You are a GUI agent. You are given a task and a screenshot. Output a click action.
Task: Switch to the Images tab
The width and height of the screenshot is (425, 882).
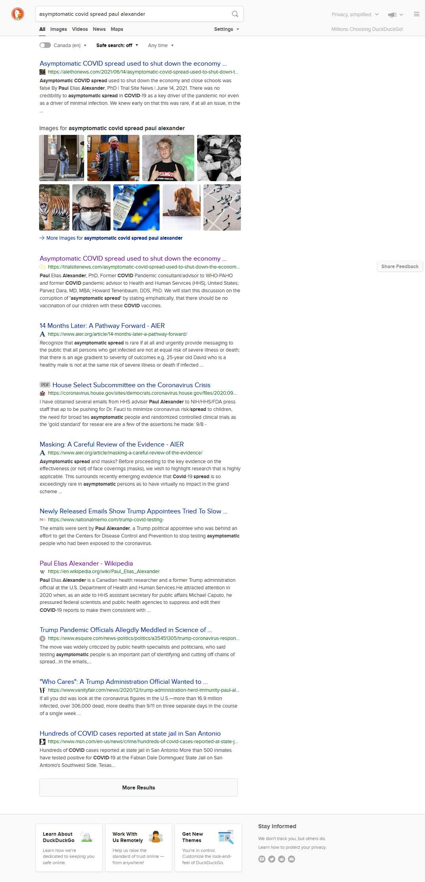(x=58, y=29)
